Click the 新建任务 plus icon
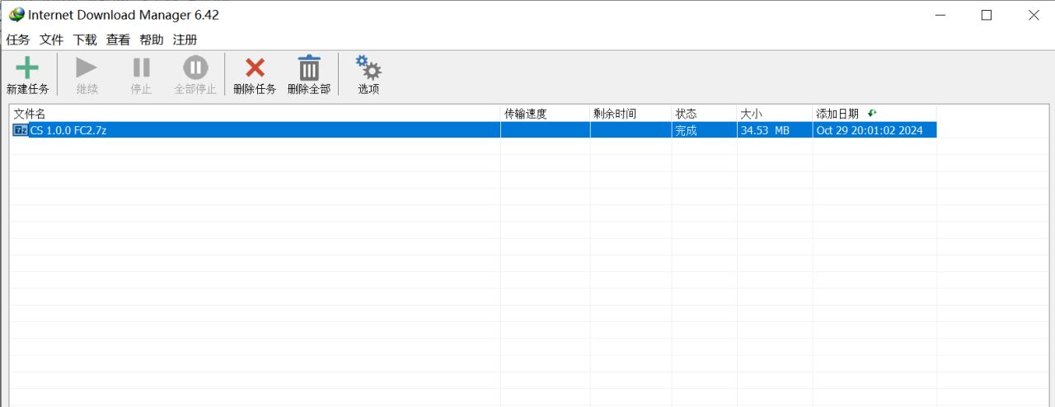 [27, 68]
